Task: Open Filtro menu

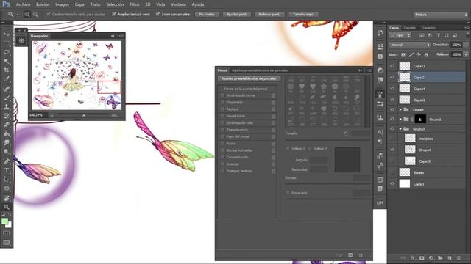Action: tap(134, 4)
